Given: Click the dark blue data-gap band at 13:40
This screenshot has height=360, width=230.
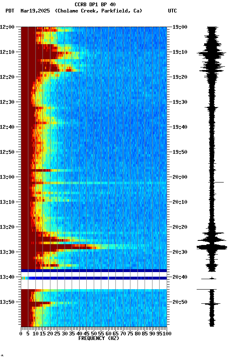Looking at the screenshot, I should (x=94, y=278).
